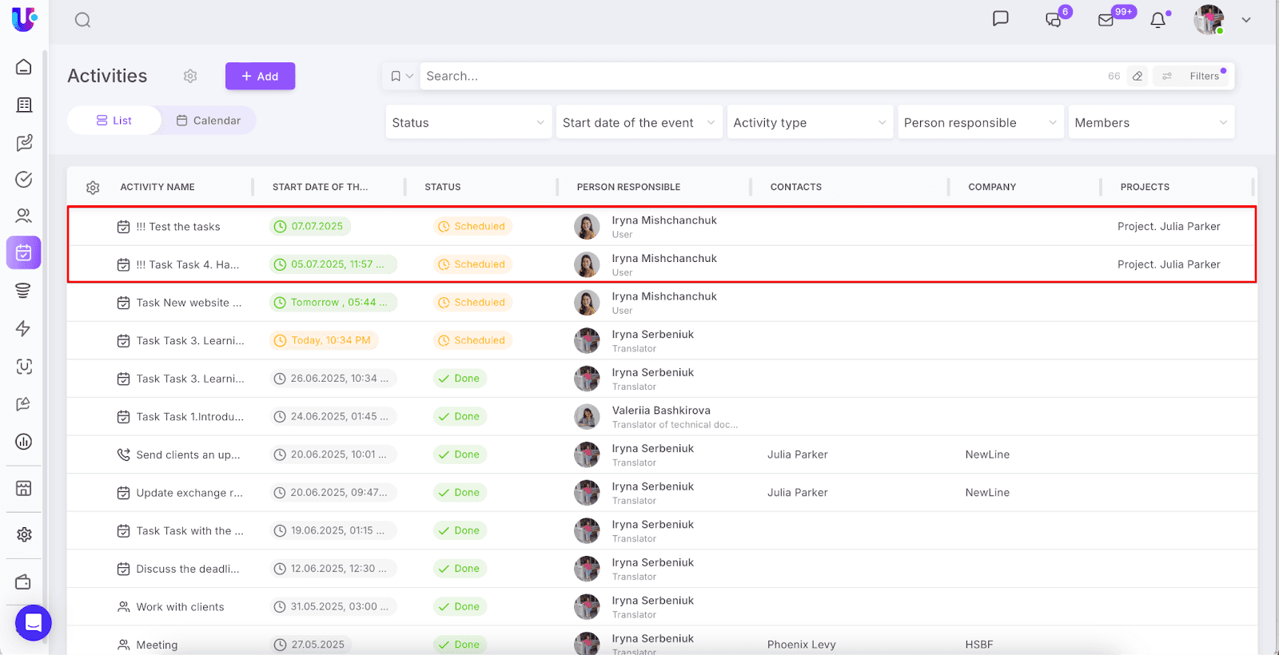Expand the Person responsible dropdown
Image resolution: width=1279 pixels, height=655 pixels.
980,123
